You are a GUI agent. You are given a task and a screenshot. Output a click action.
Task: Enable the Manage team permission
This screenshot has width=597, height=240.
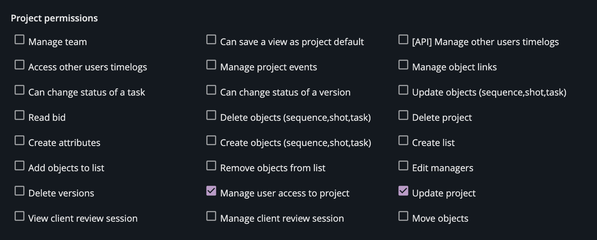coord(20,40)
